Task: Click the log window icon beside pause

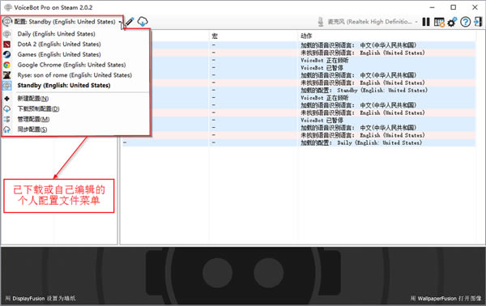Action: [x=439, y=22]
